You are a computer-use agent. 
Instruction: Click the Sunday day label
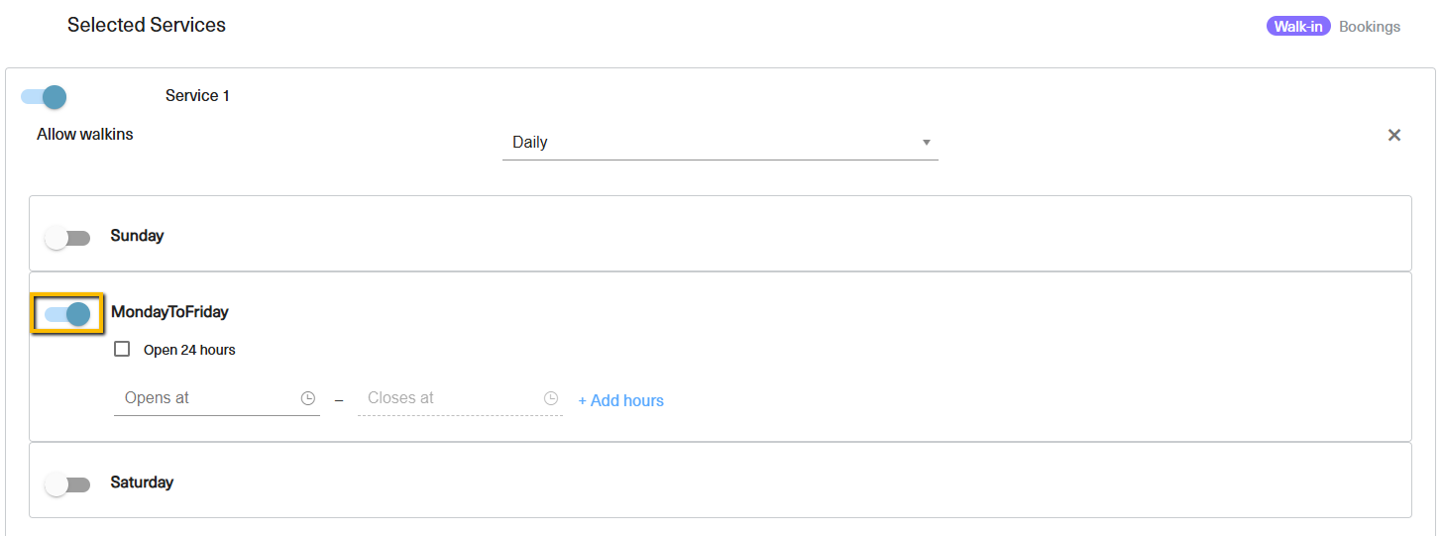point(137,236)
